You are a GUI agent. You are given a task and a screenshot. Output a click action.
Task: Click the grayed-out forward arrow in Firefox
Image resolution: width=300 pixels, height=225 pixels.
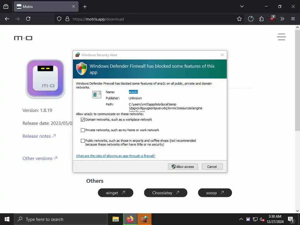click(18, 19)
